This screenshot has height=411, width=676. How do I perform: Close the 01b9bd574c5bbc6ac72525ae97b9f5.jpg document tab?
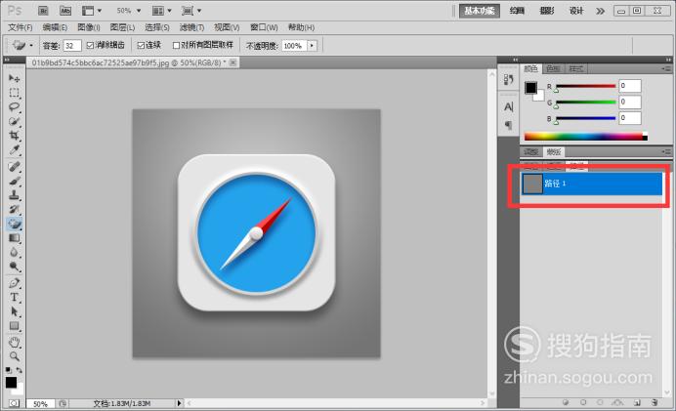tap(232, 62)
